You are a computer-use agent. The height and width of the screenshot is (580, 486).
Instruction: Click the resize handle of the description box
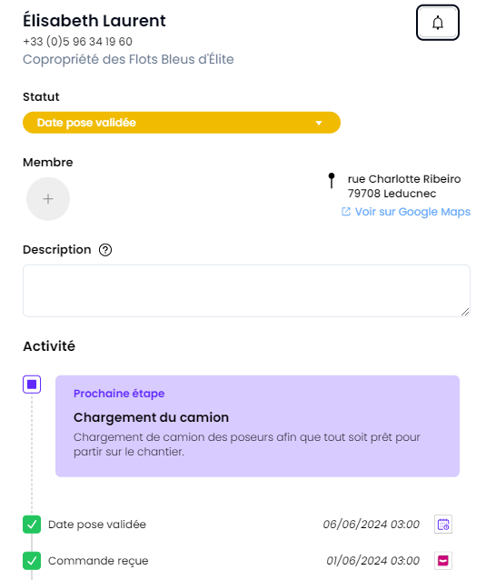pos(465,312)
